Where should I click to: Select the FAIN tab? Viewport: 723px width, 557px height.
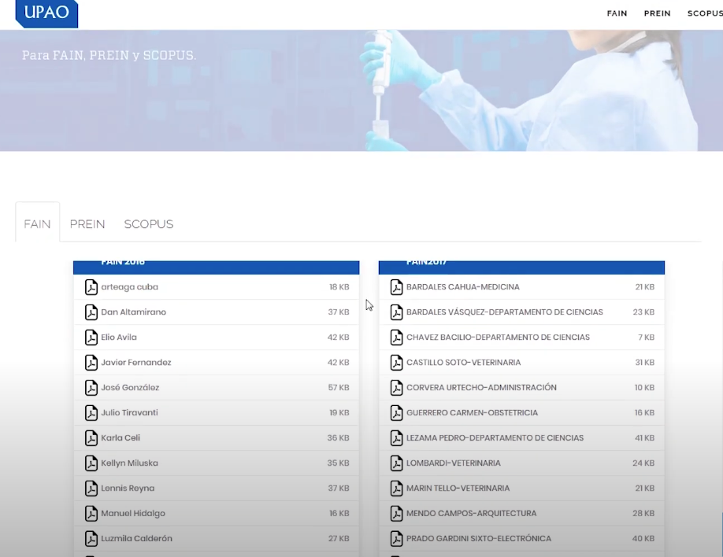[x=37, y=224]
